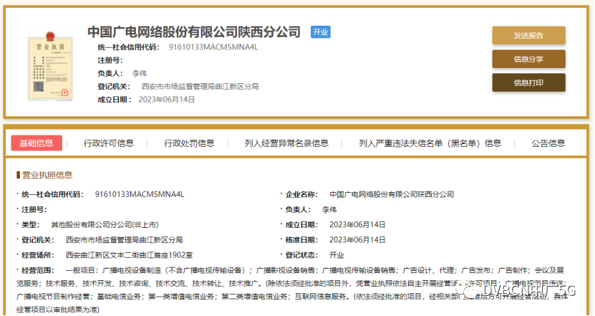Click the company title 中国广电网络股份有限公司陕西分公司
The width and height of the screenshot is (595, 316).
(x=194, y=32)
